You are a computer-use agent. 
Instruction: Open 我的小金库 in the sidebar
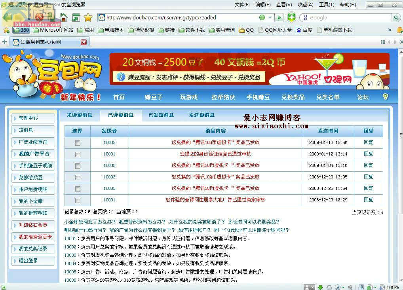tap(33, 201)
